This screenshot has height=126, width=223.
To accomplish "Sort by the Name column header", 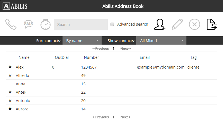I will [x=24, y=57].
